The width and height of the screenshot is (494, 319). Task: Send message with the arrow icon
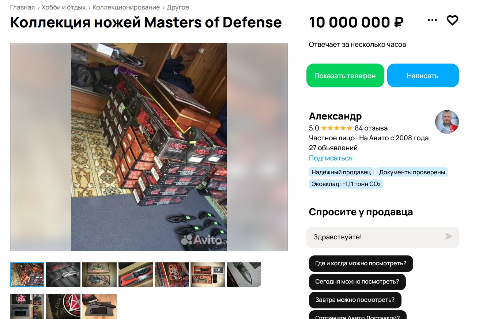coord(449,236)
